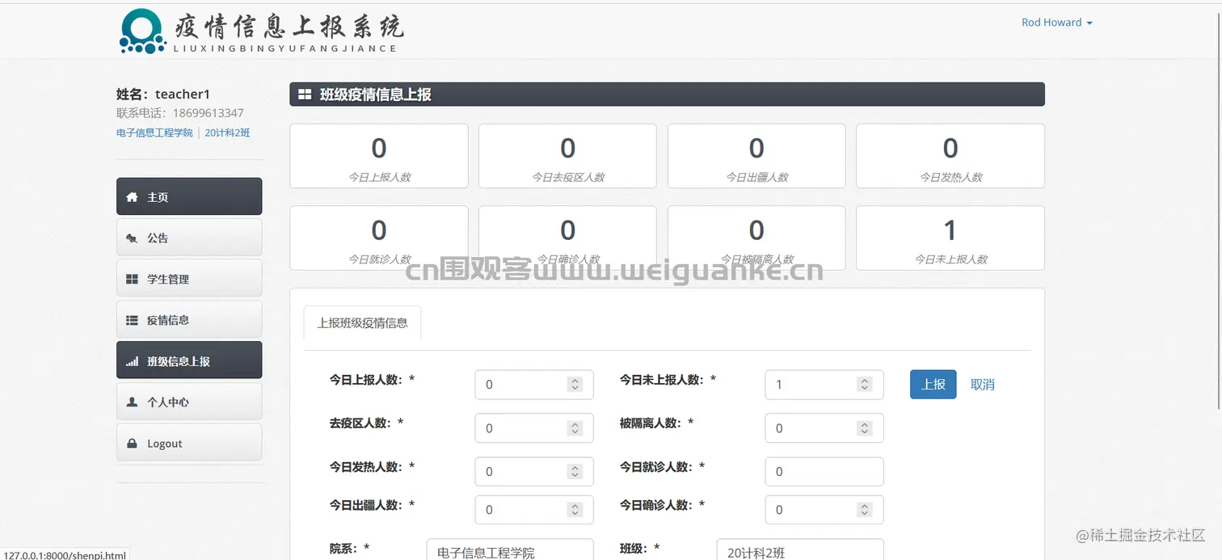Click the 今日就诊人数 statistic card
Viewport: 1222px width, 560px height.
pyautogui.click(x=379, y=238)
